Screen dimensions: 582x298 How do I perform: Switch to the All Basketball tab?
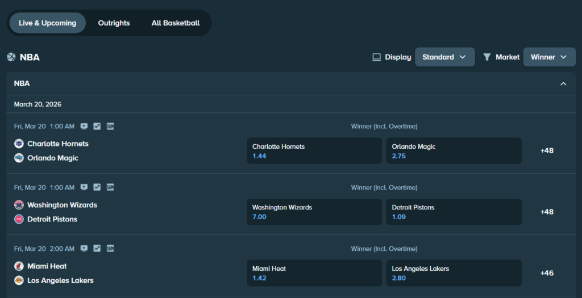pos(175,23)
